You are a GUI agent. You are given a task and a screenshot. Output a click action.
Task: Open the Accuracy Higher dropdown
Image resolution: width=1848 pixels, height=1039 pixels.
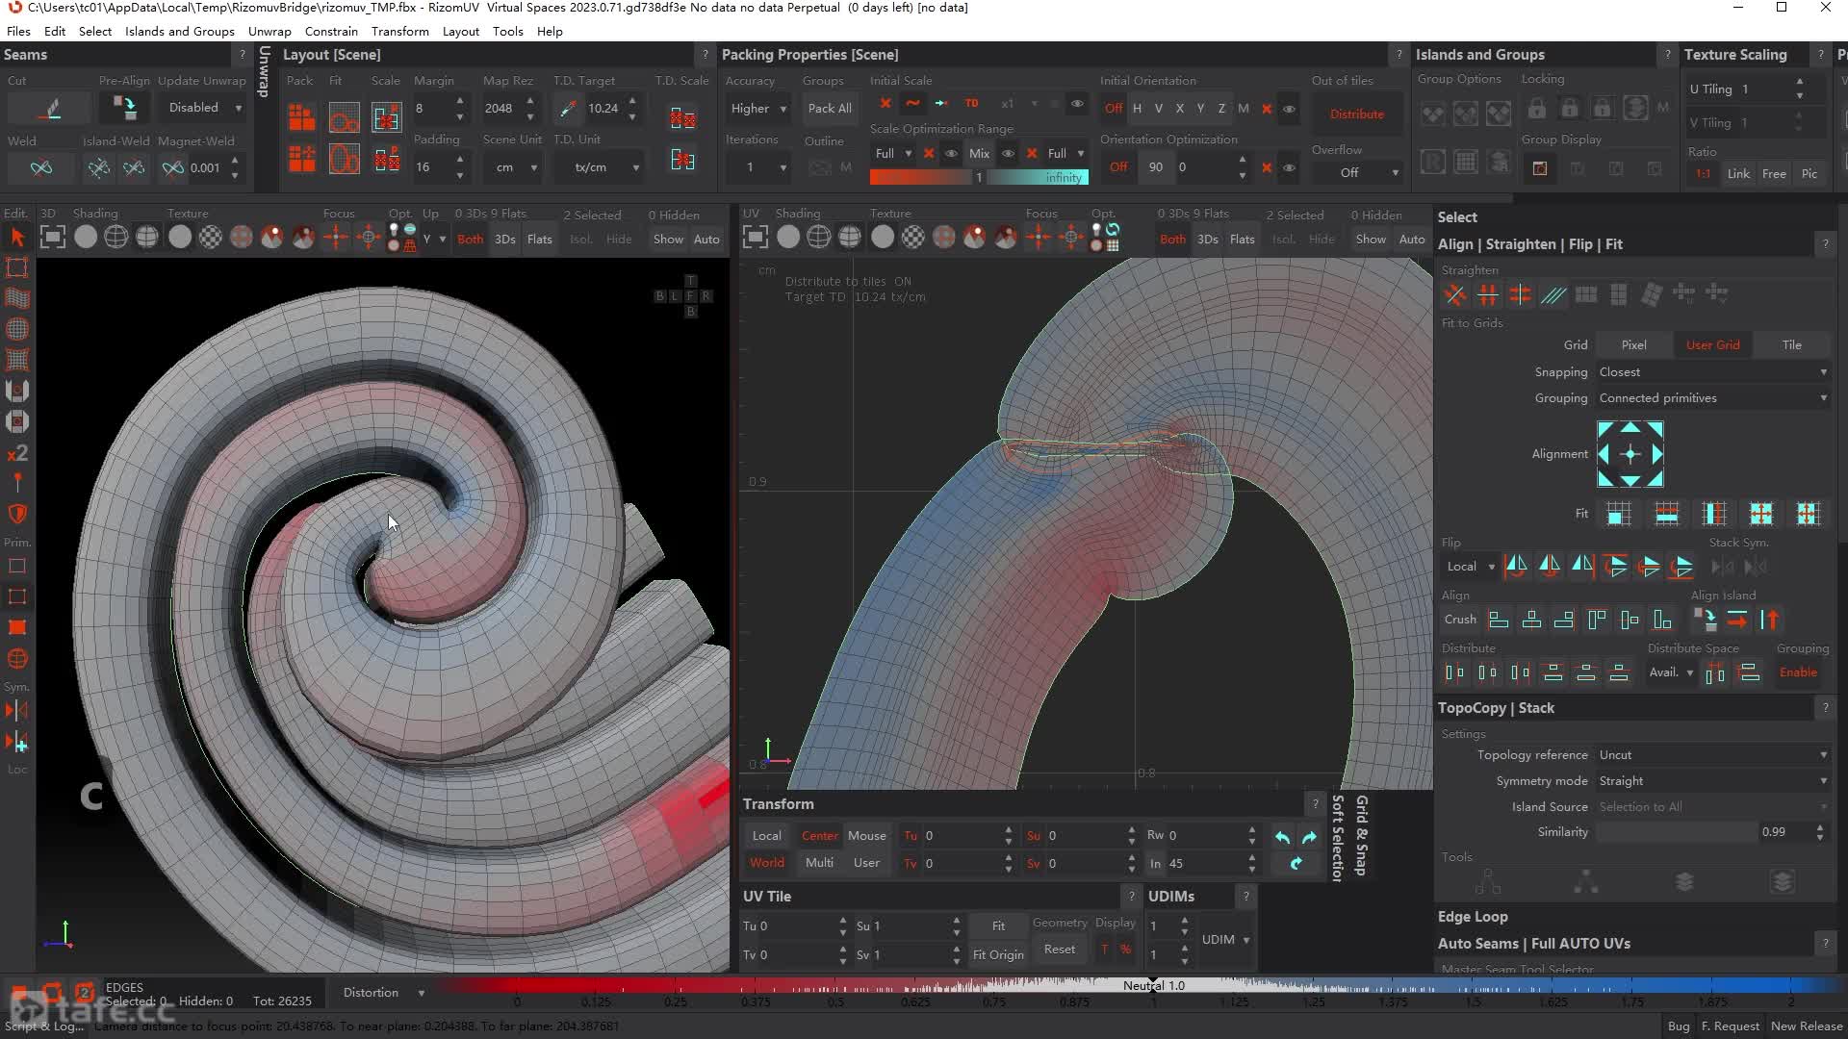[x=758, y=109]
